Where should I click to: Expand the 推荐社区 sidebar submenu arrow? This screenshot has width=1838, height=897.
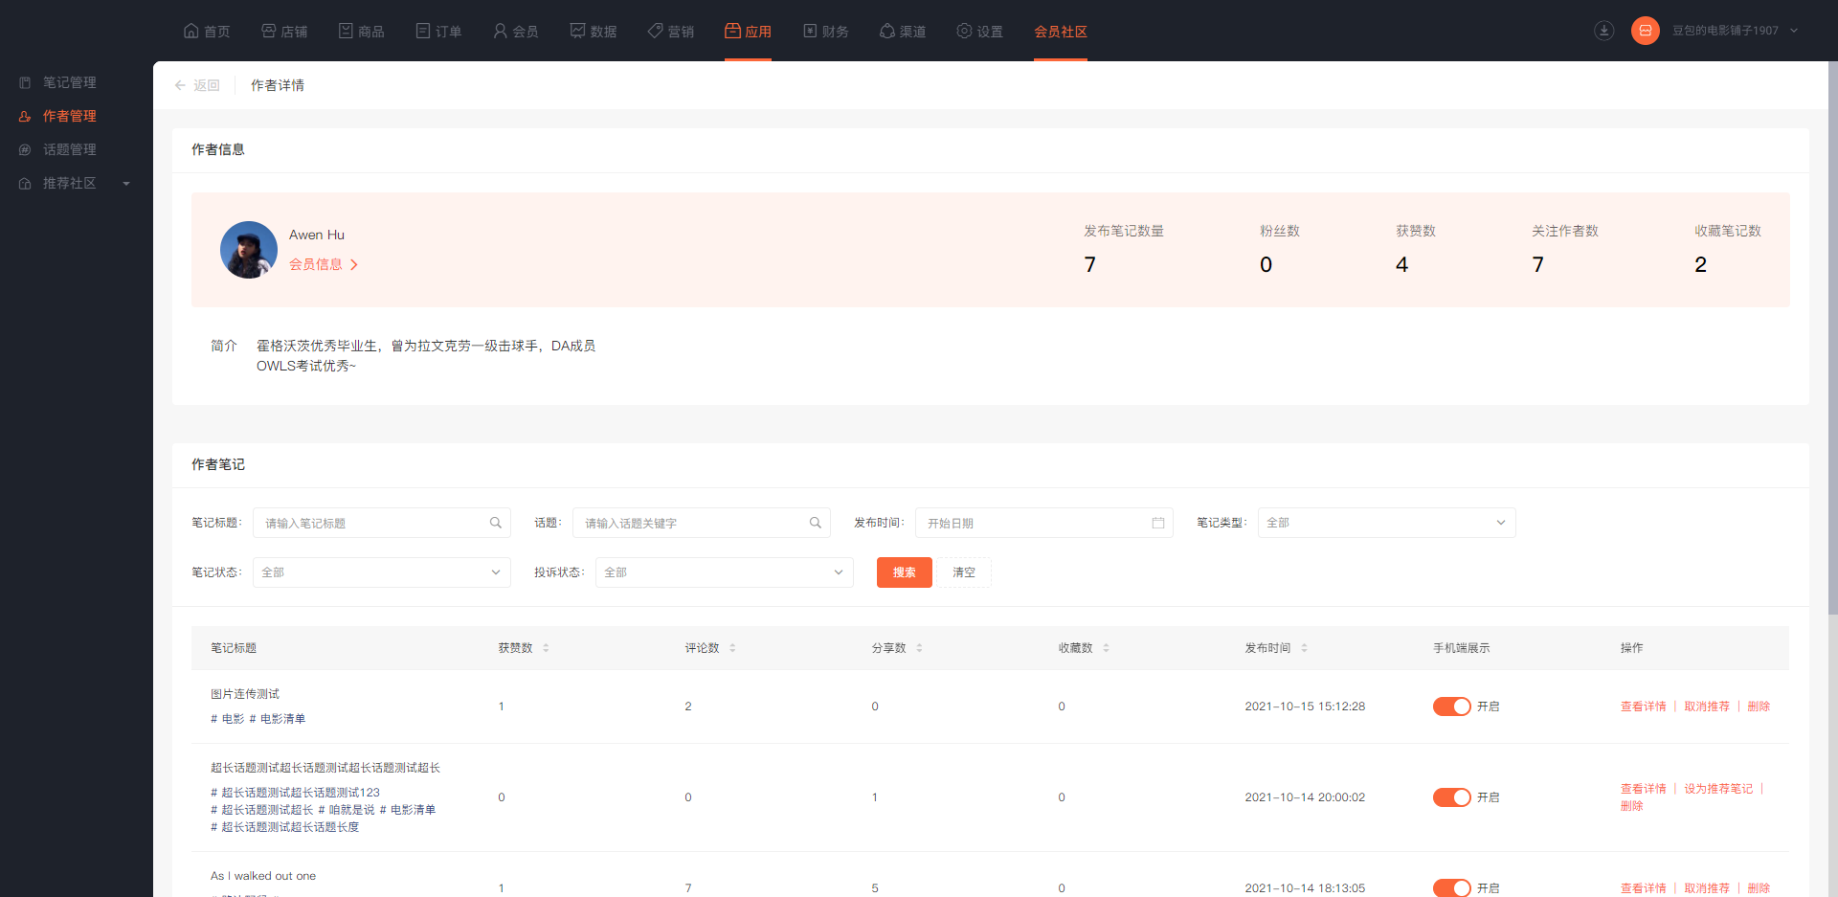pos(126,184)
